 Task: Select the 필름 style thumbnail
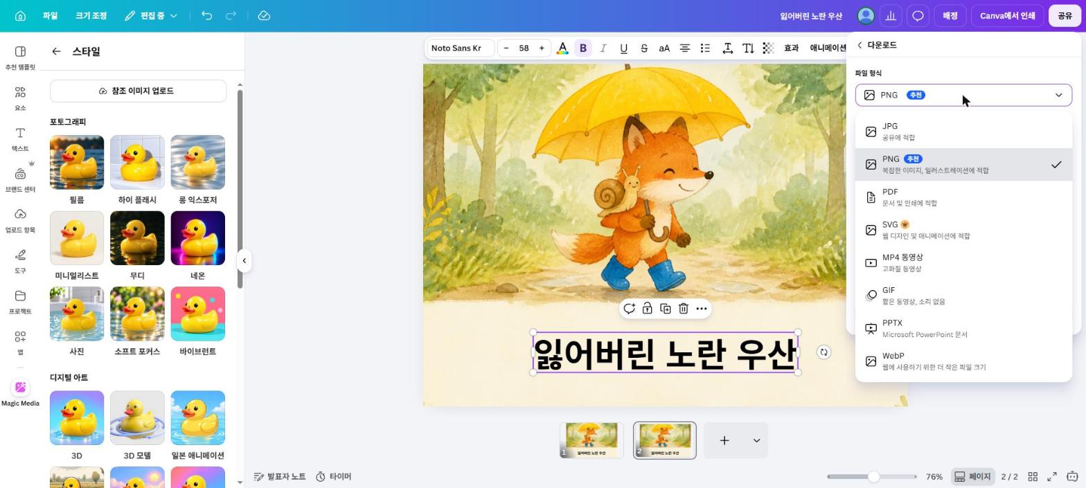(77, 162)
